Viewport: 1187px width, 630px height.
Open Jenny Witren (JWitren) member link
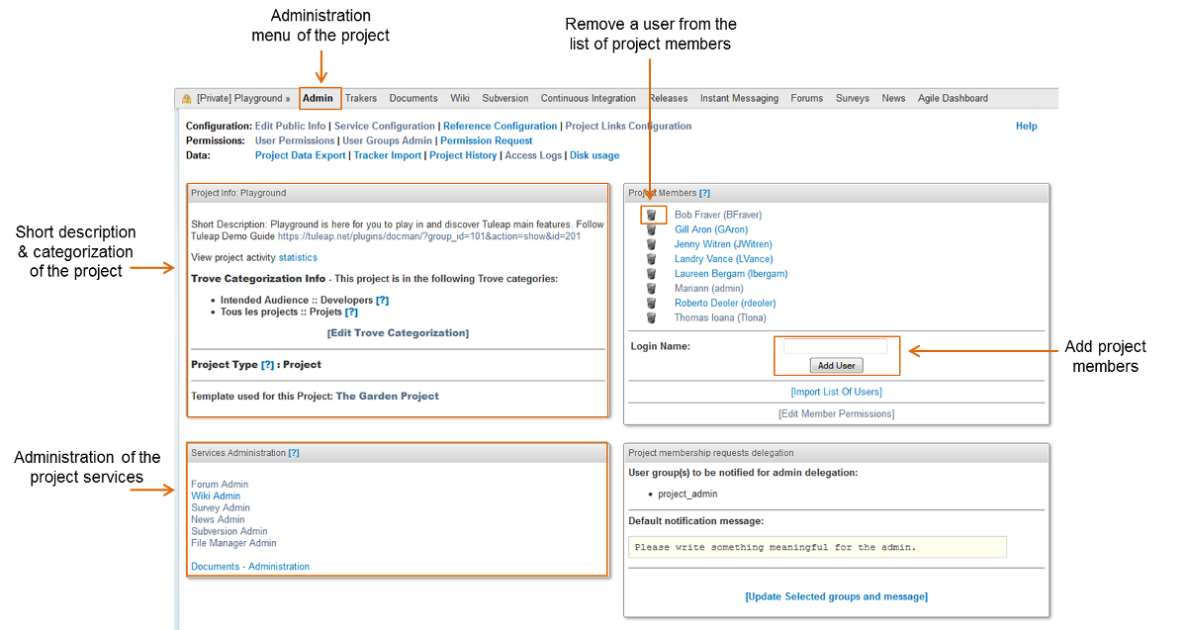tap(723, 244)
